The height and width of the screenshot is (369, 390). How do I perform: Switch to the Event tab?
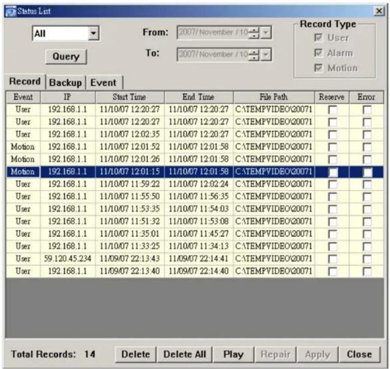coord(103,83)
